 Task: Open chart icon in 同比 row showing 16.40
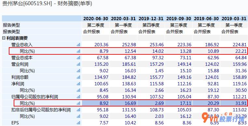(78, 116)
